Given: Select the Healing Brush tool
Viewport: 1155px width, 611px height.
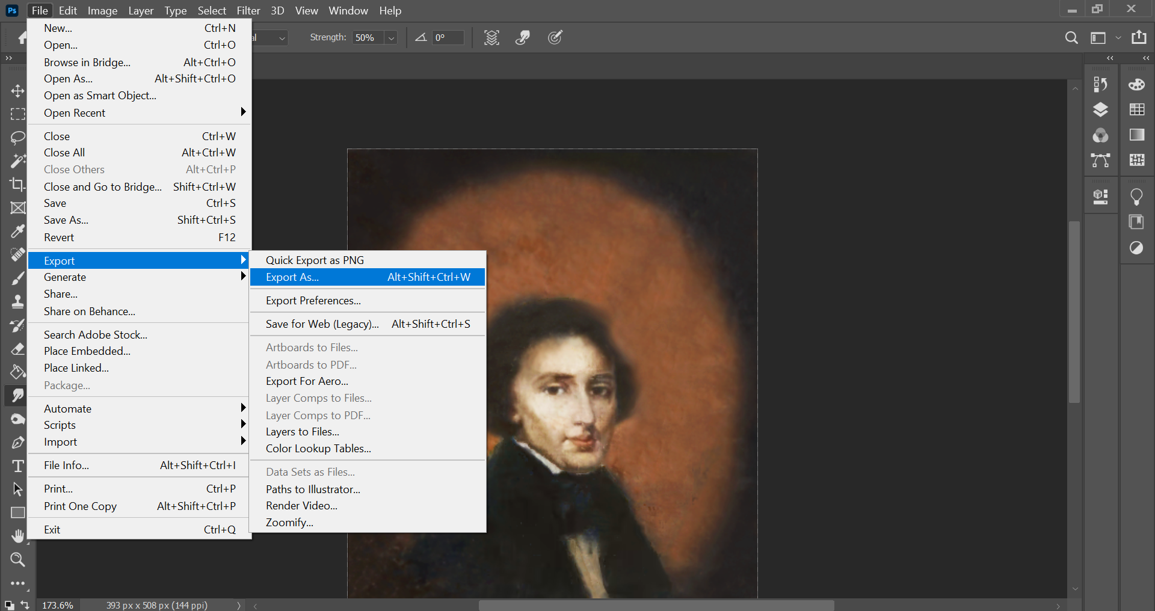Looking at the screenshot, I should point(17,254).
